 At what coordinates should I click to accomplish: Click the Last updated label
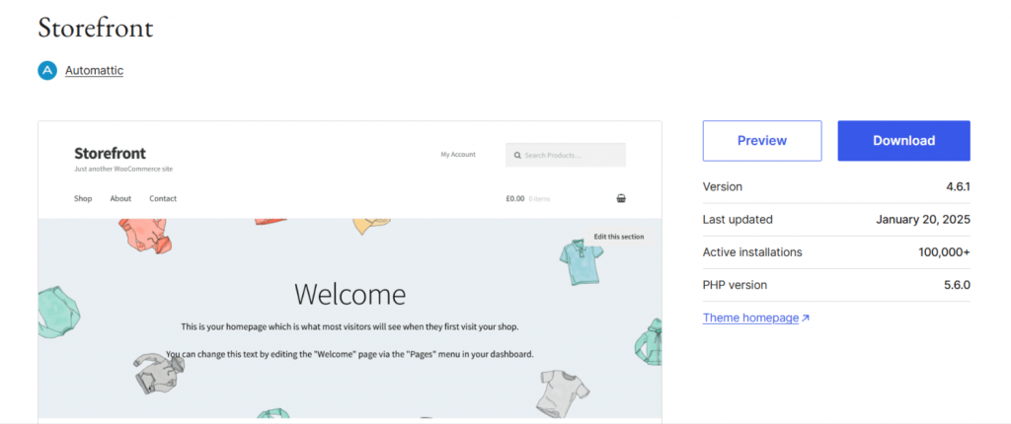(738, 220)
